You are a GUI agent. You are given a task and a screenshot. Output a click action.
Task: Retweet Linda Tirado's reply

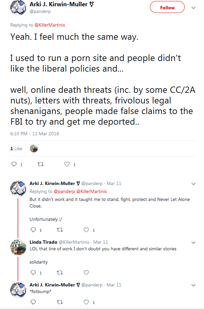(60, 273)
